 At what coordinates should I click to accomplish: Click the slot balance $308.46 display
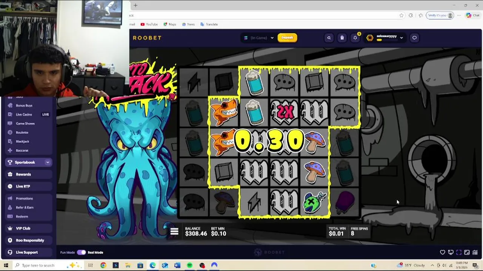(x=196, y=231)
